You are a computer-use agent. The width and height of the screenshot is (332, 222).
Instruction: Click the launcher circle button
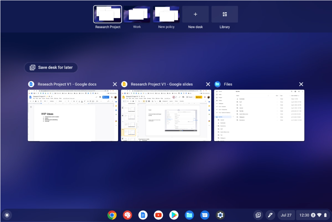[6, 215]
